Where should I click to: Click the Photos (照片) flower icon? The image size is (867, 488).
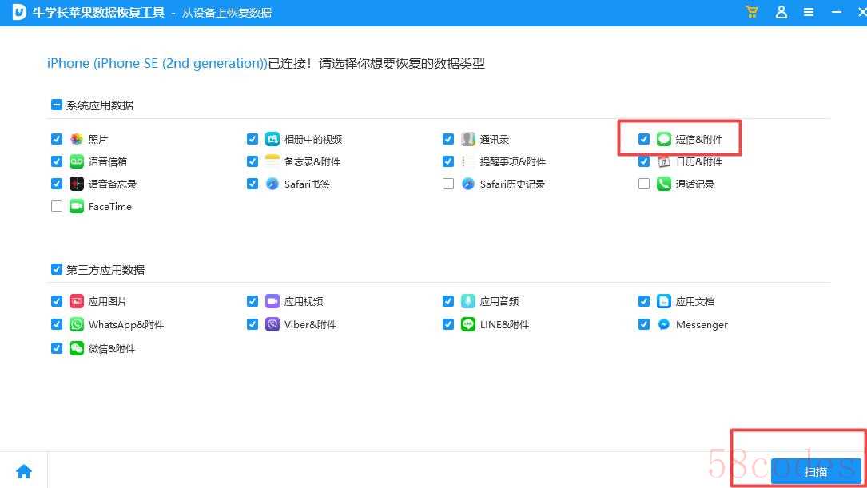[x=76, y=139]
